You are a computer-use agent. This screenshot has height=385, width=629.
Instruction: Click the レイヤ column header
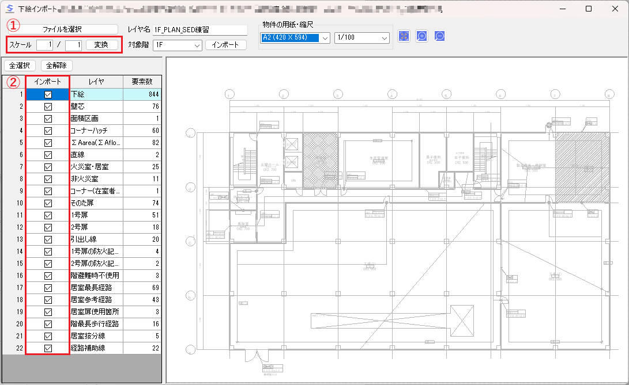point(96,82)
